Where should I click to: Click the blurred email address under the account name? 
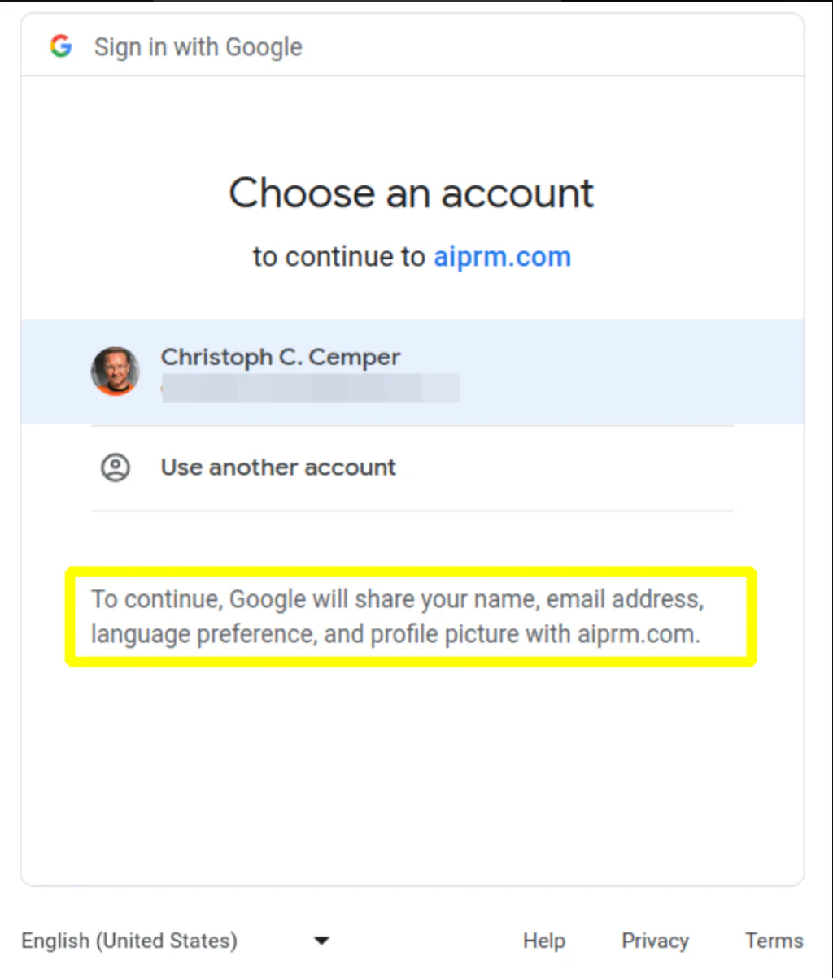tap(310, 389)
